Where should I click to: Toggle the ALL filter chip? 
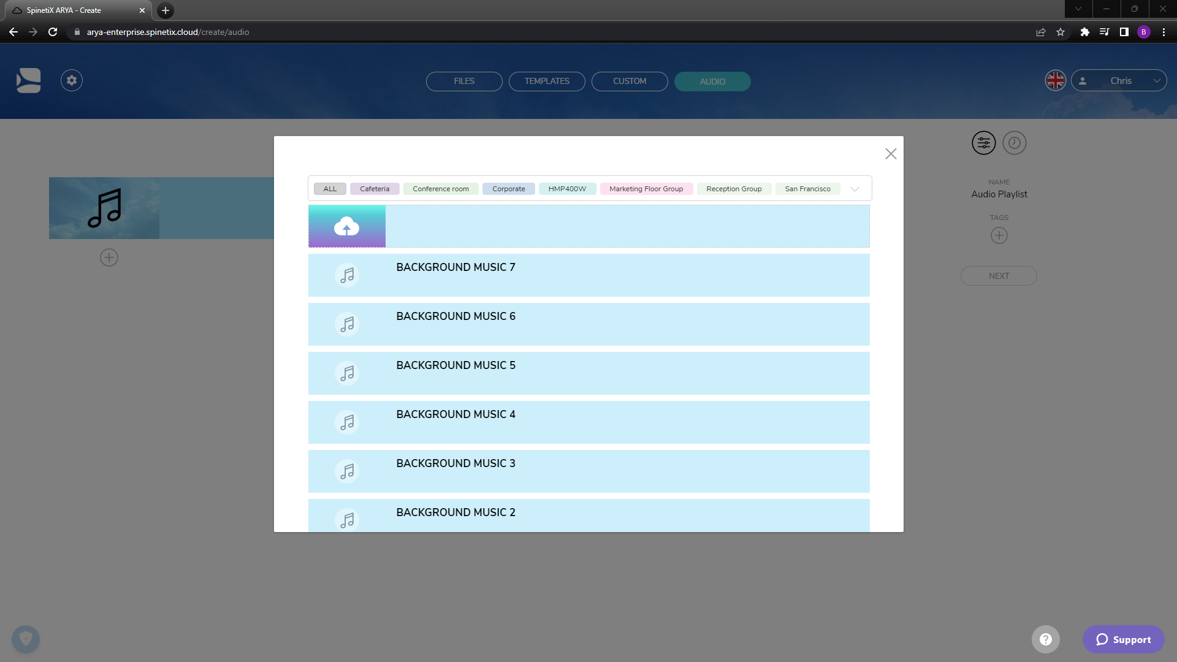pyautogui.click(x=329, y=188)
